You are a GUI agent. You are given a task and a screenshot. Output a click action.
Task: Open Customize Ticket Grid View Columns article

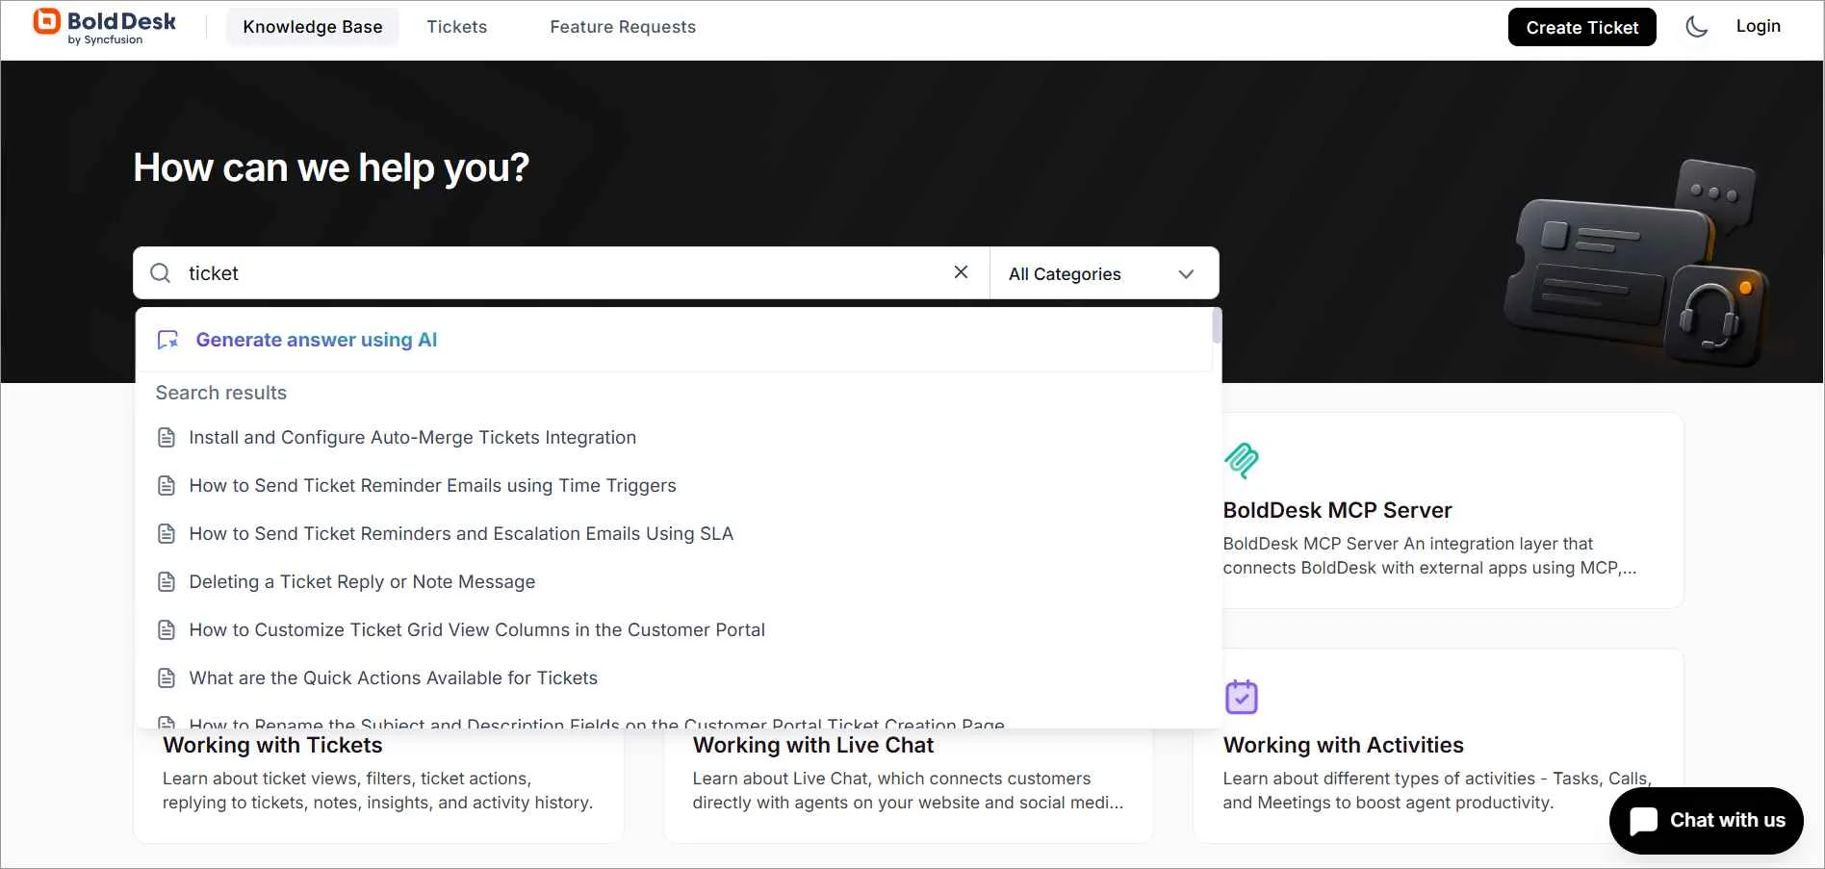(x=476, y=630)
